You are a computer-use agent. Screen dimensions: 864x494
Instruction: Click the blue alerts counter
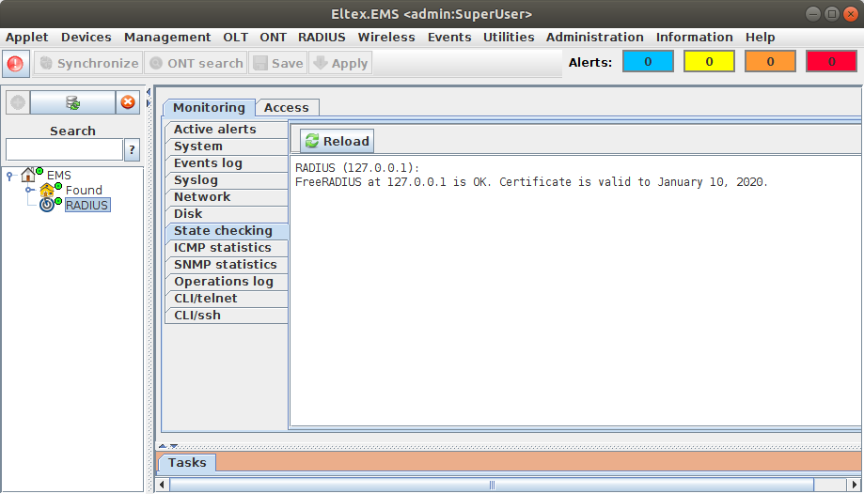648,62
